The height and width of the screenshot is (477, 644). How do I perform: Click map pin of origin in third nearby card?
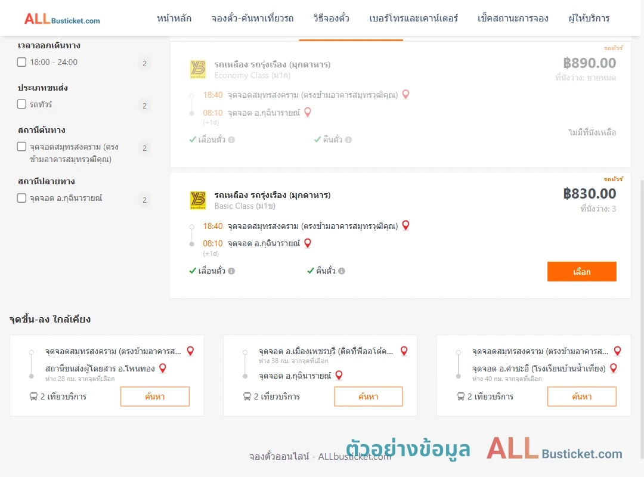pos(617,351)
